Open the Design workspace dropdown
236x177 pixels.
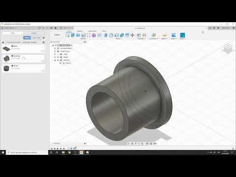tap(57, 35)
